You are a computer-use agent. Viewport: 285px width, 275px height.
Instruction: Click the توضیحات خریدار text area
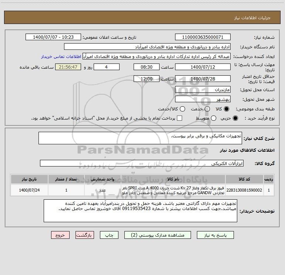pyautogui.click(x=140, y=211)
